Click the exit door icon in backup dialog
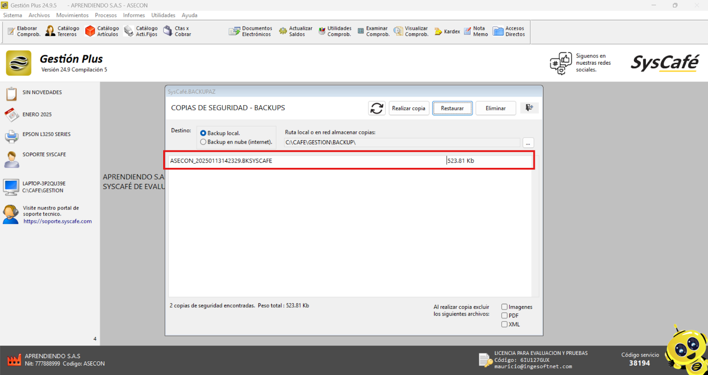 pos(529,108)
